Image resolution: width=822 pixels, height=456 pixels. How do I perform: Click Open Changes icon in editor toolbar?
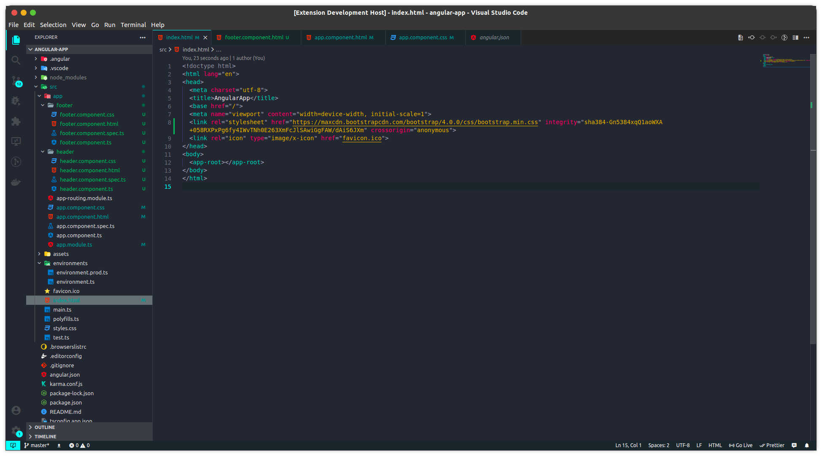pos(740,38)
